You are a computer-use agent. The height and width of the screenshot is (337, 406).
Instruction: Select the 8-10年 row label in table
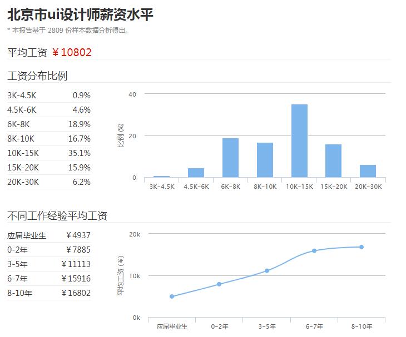[19, 293]
